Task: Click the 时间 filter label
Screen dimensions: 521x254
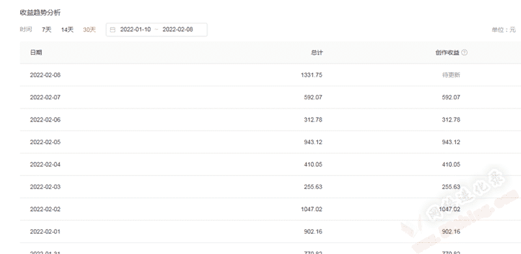Action: pos(26,29)
